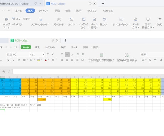Open the font size 11 dropdown
The width and height of the screenshot is (164, 136).
click(43, 55)
